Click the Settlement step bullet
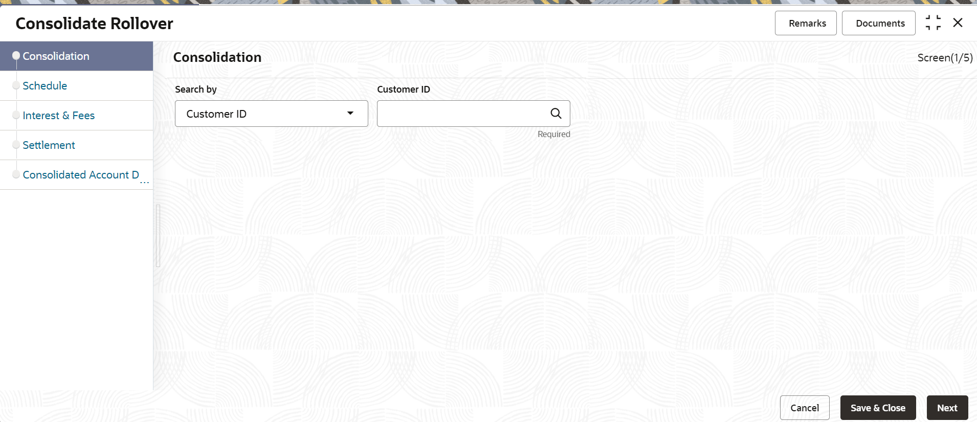Image resolution: width=977 pixels, height=422 pixels. click(16, 145)
